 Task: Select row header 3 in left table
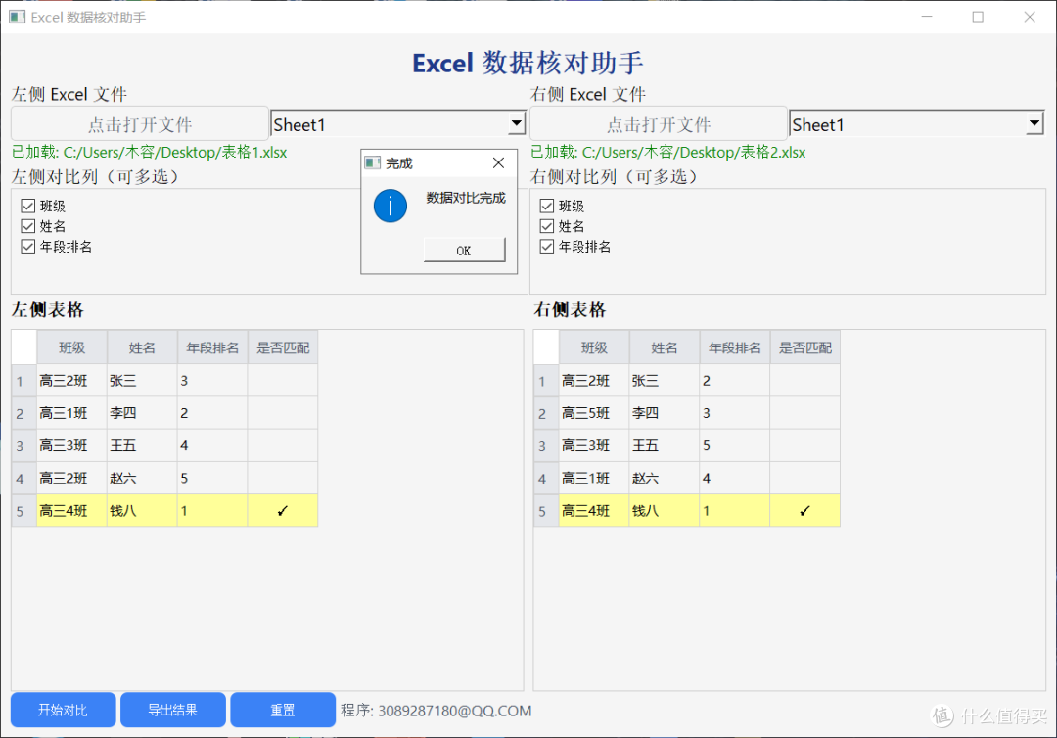(23, 445)
